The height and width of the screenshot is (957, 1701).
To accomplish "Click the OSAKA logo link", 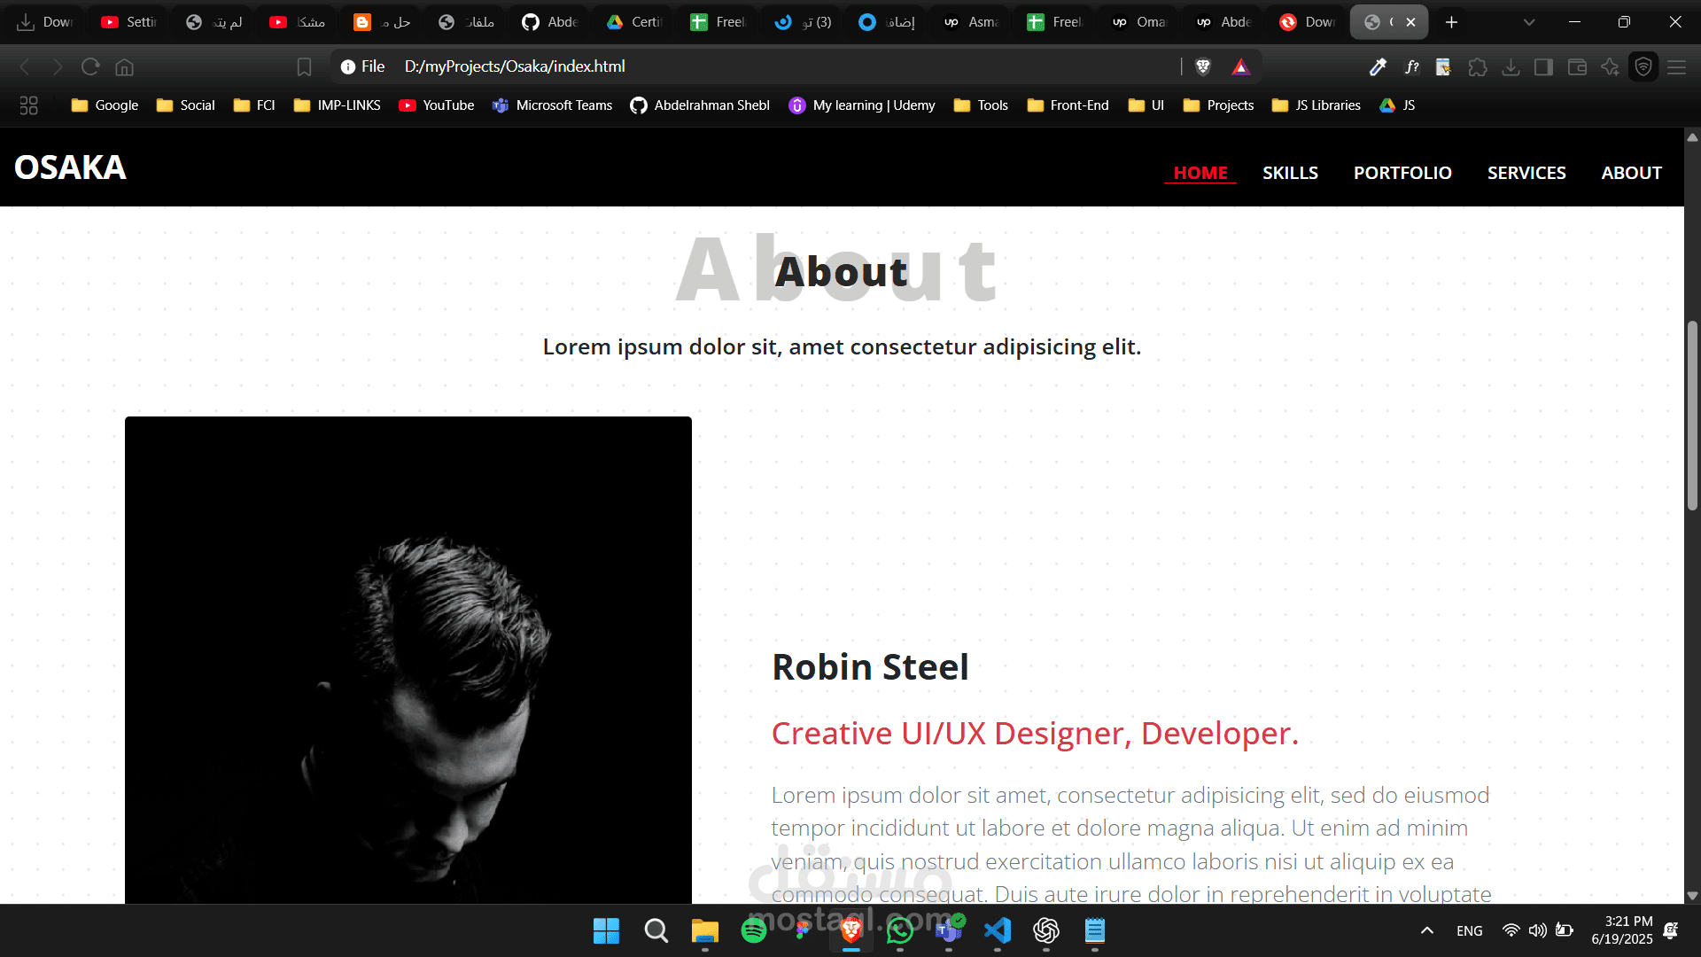I will (70, 167).
